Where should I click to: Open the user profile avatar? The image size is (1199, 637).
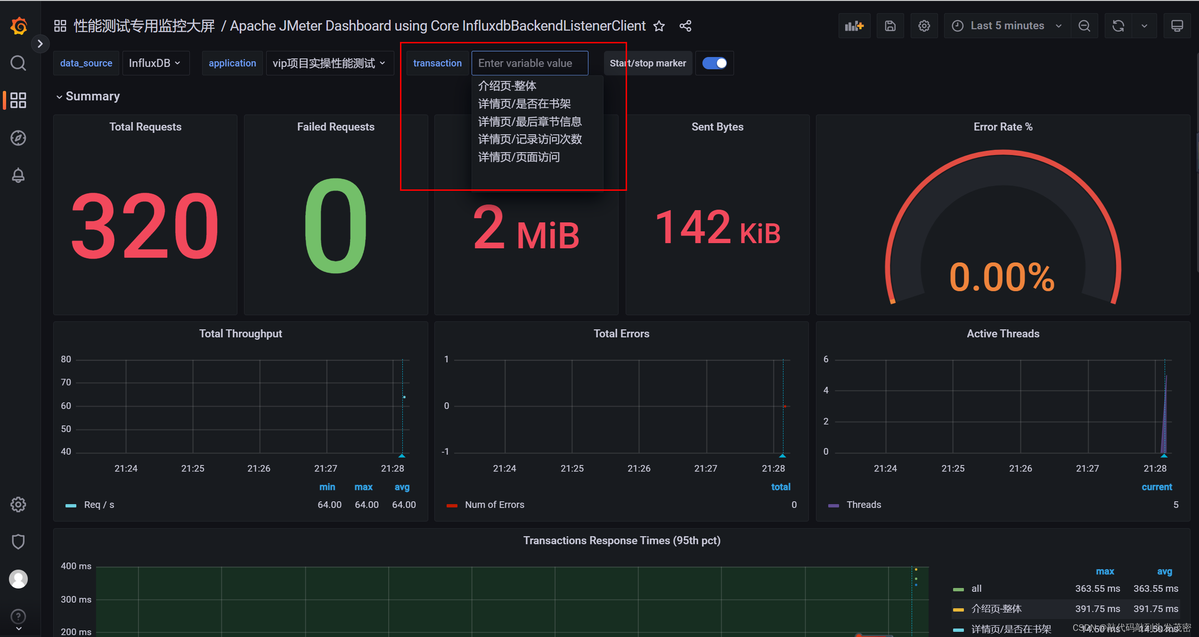[x=18, y=579]
